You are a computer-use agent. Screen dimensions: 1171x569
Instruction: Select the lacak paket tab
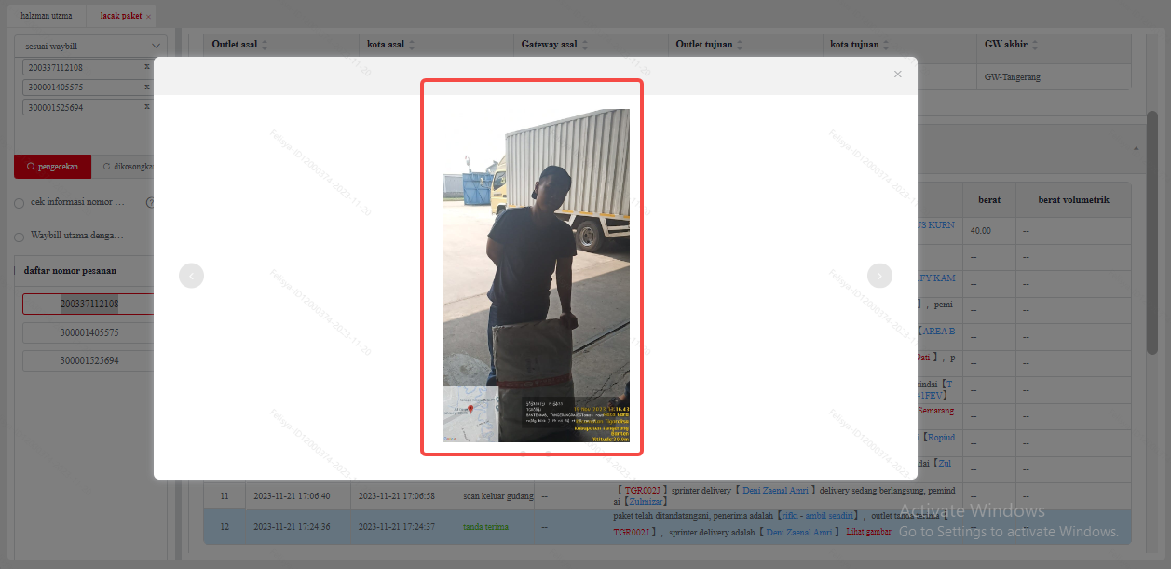(x=121, y=16)
